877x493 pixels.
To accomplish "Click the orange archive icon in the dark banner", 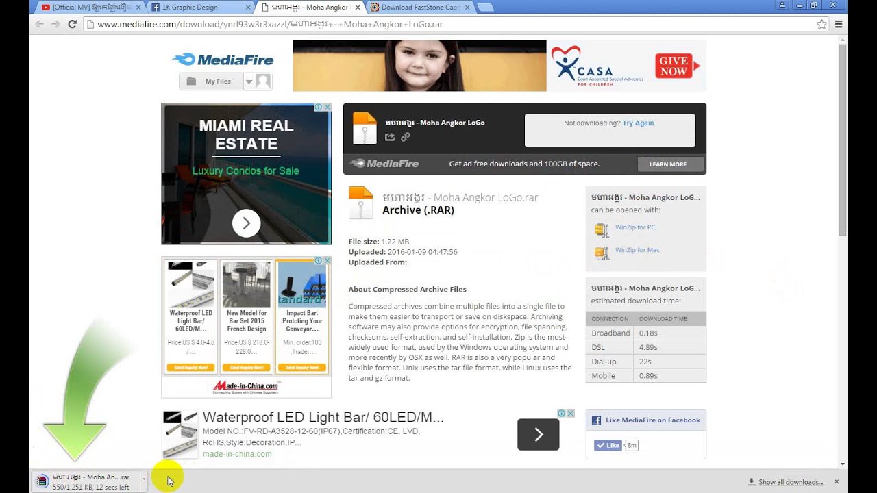I will tap(365, 128).
